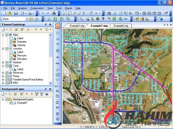Click the Zoom In magnifier icon
Screen dimensions: 173x129
(75, 13)
